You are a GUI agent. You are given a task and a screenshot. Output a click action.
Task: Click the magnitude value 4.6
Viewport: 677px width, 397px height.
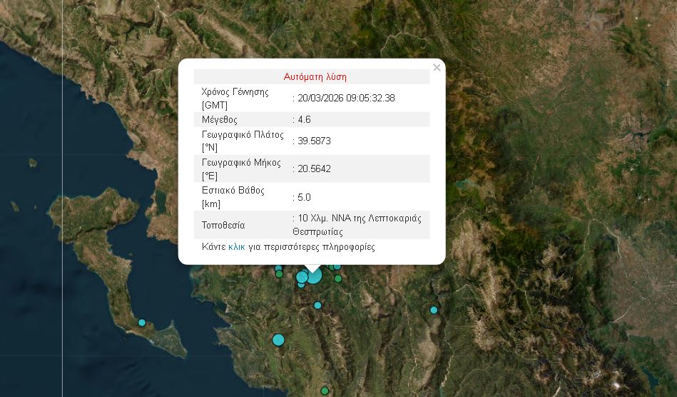tap(304, 120)
